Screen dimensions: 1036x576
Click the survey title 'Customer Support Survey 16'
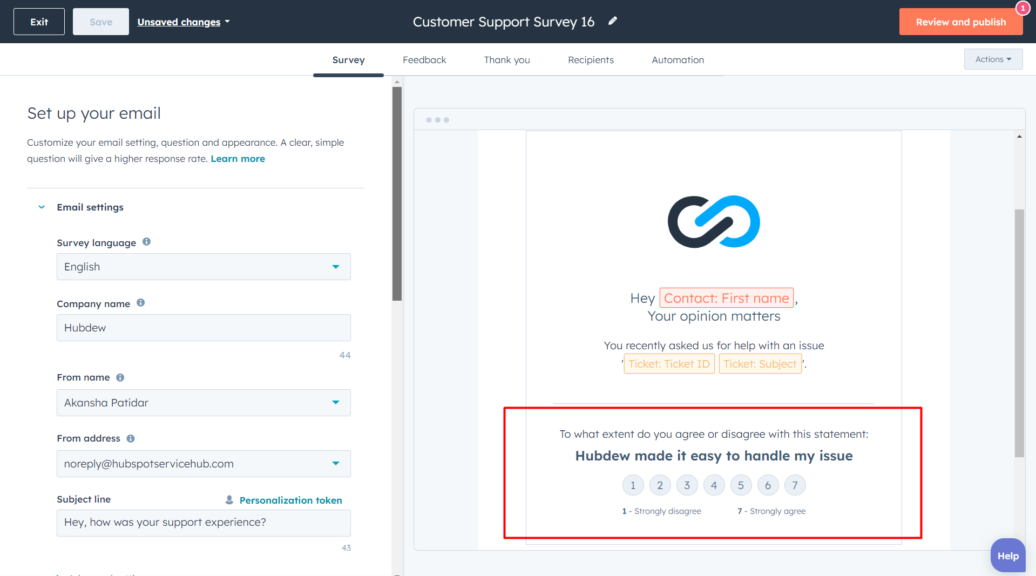(503, 22)
